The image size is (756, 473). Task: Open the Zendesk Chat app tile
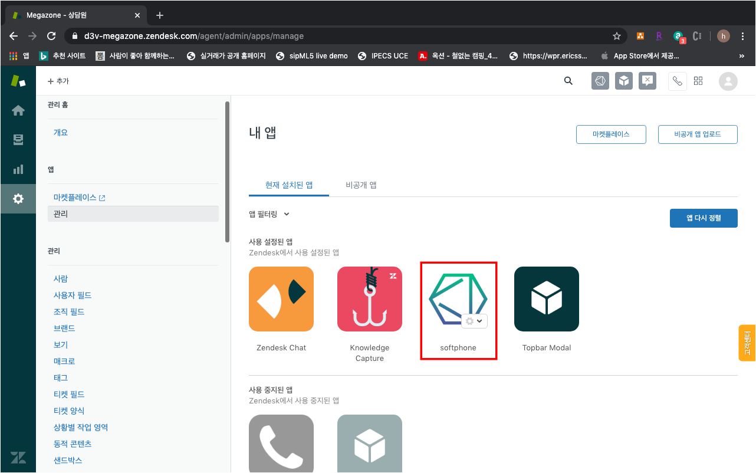pos(281,299)
